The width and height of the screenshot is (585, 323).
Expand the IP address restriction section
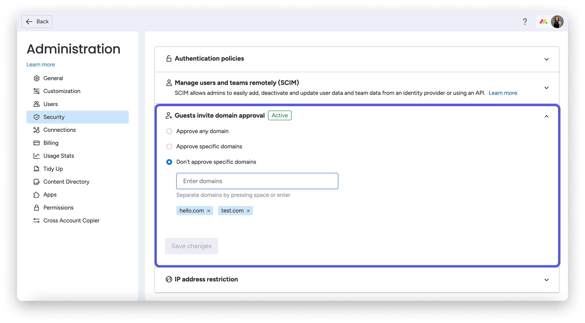point(546,279)
